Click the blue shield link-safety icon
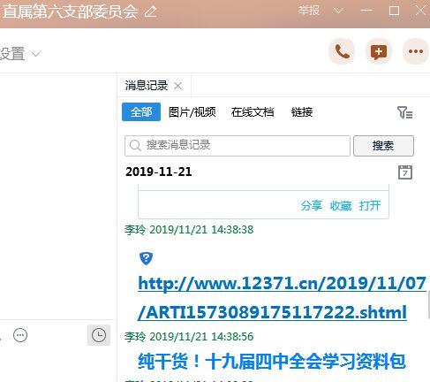 coord(146,258)
